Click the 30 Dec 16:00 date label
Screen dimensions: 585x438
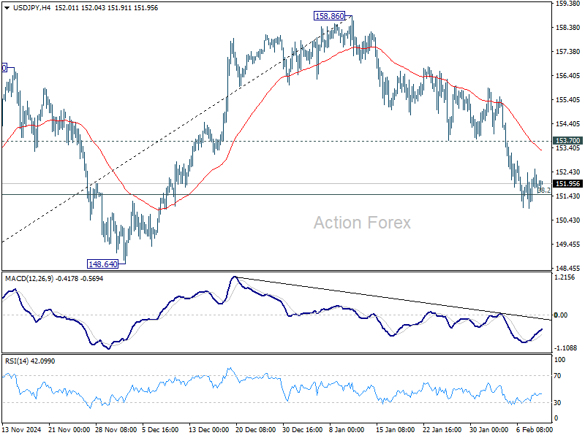(x=303, y=429)
